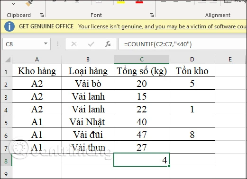Select cell C6 with value 47
Screen dimensions: 247x179
coord(141,134)
